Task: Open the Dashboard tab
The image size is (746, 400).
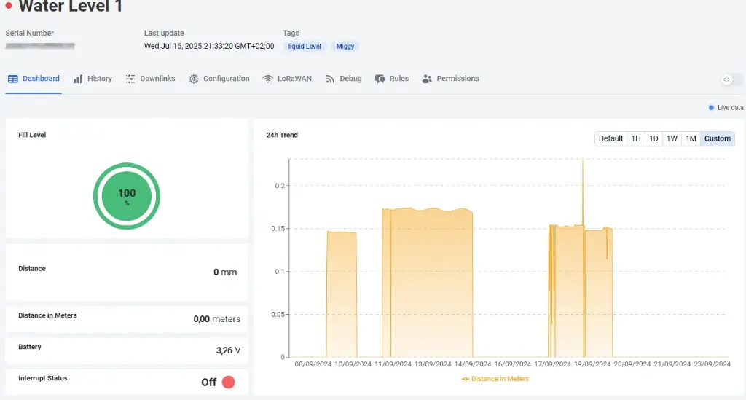Action: point(34,79)
